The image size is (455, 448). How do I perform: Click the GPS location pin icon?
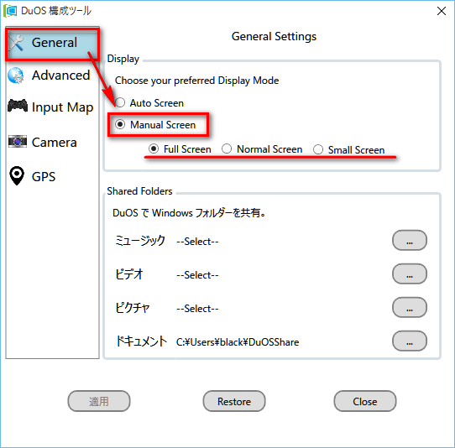tap(17, 175)
